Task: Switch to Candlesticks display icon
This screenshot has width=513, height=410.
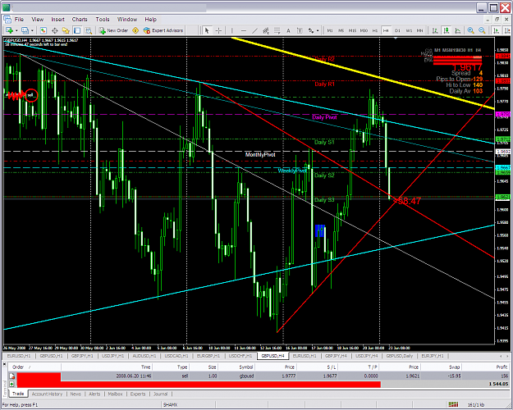Action: (447, 30)
